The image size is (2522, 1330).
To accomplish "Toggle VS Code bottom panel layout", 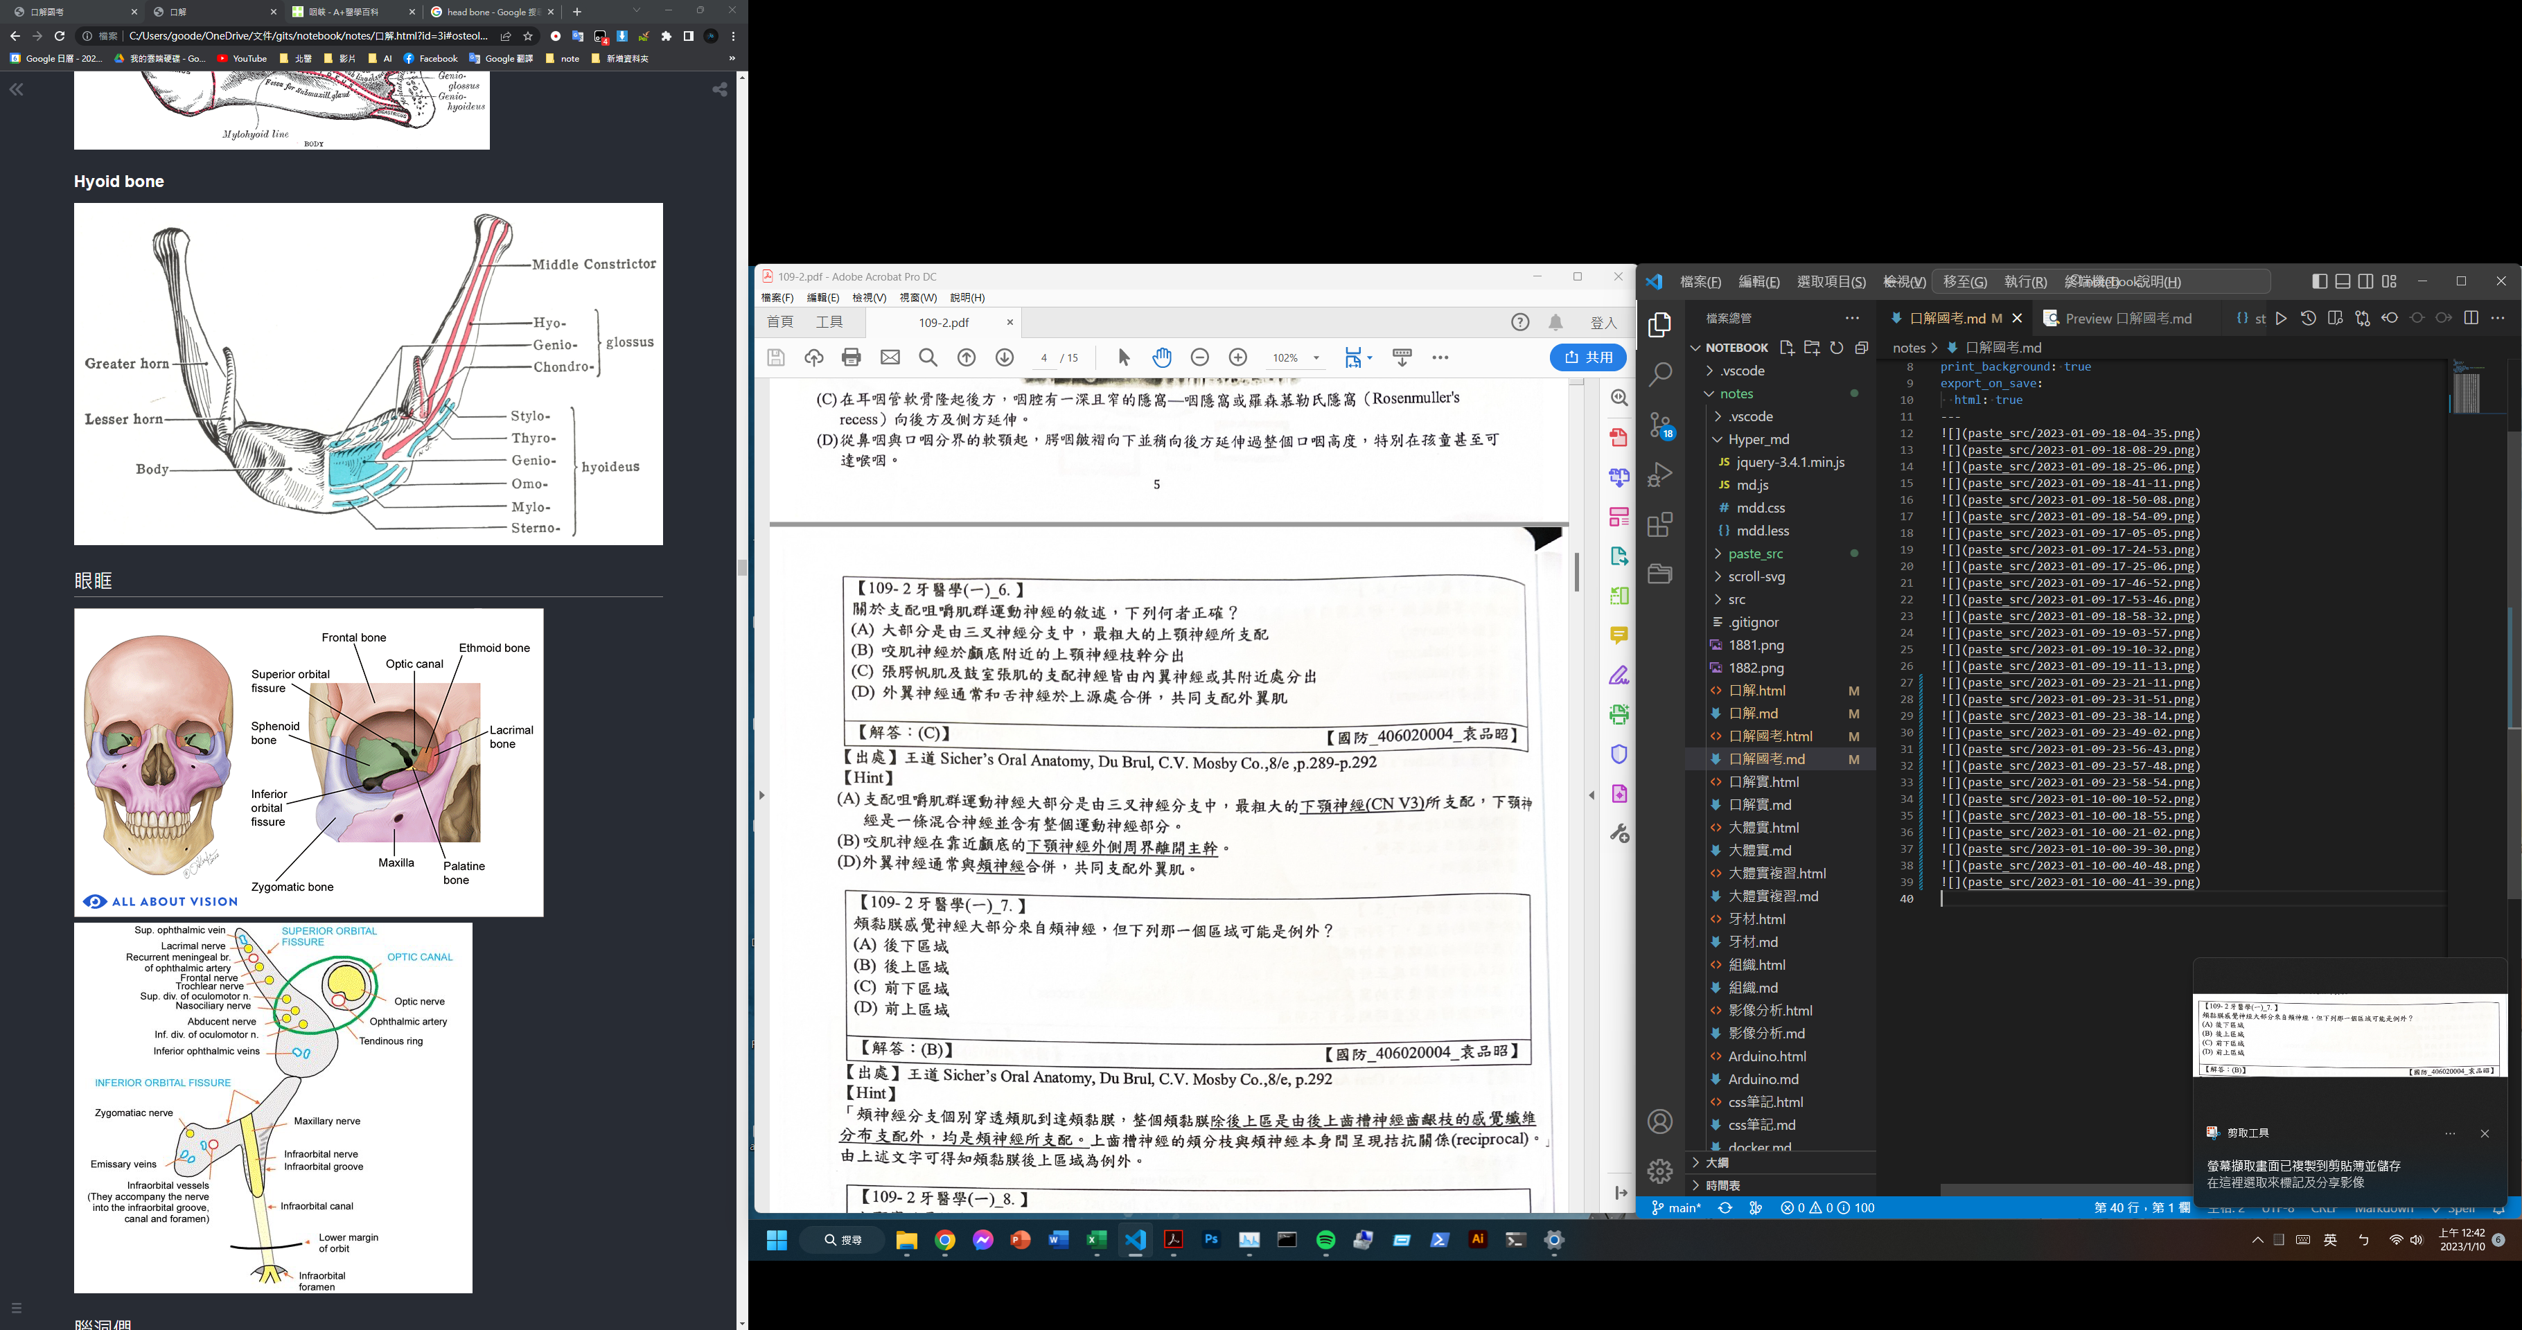I will click(2343, 282).
